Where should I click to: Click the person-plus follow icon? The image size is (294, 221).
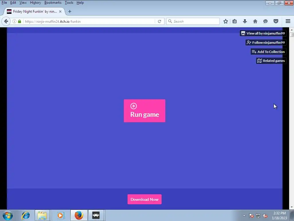click(x=249, y=43)
